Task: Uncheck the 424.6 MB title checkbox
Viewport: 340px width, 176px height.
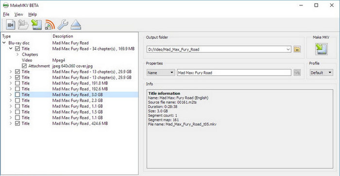Action: (x=17, y=123)
